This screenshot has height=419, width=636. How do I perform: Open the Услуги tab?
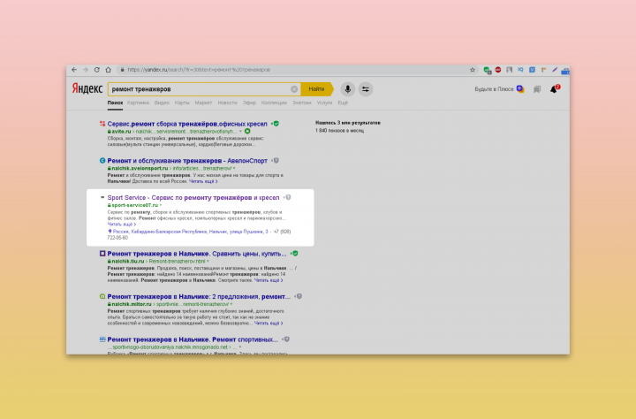(324, 103)
